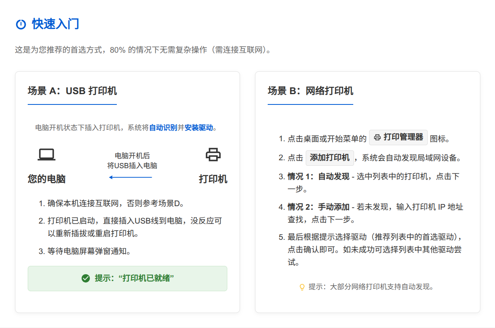Select the laptop icon above 您的电脑
This screenshot has height=328, width=495.
[x=46, y=154]
